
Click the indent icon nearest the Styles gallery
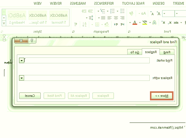pyautogui.click(x=84, y=11)
